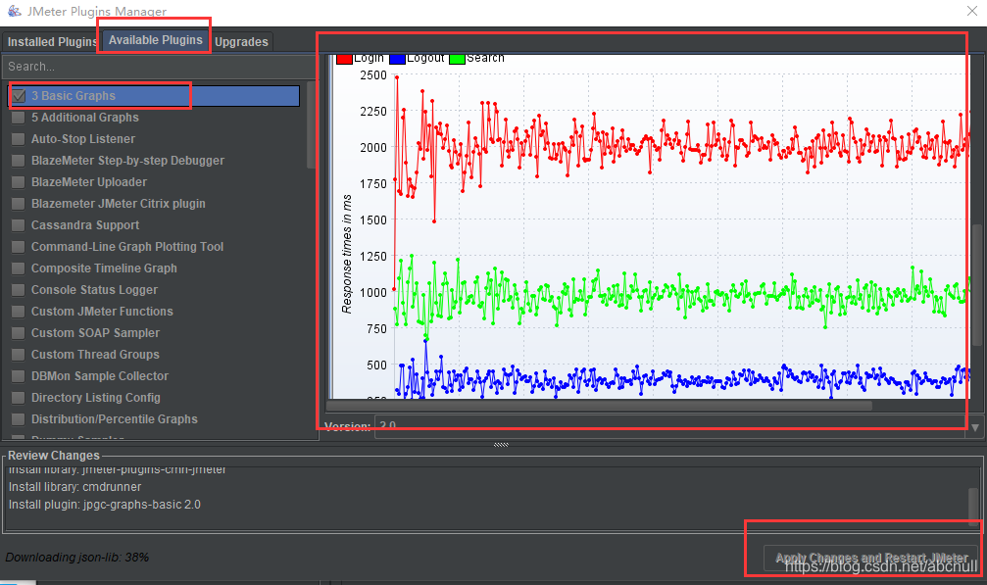Select BlazeMeter Step-by-step Debugger entry text
Image resolution: width=987 pixels, height=585 pixels.
(127, 161)
